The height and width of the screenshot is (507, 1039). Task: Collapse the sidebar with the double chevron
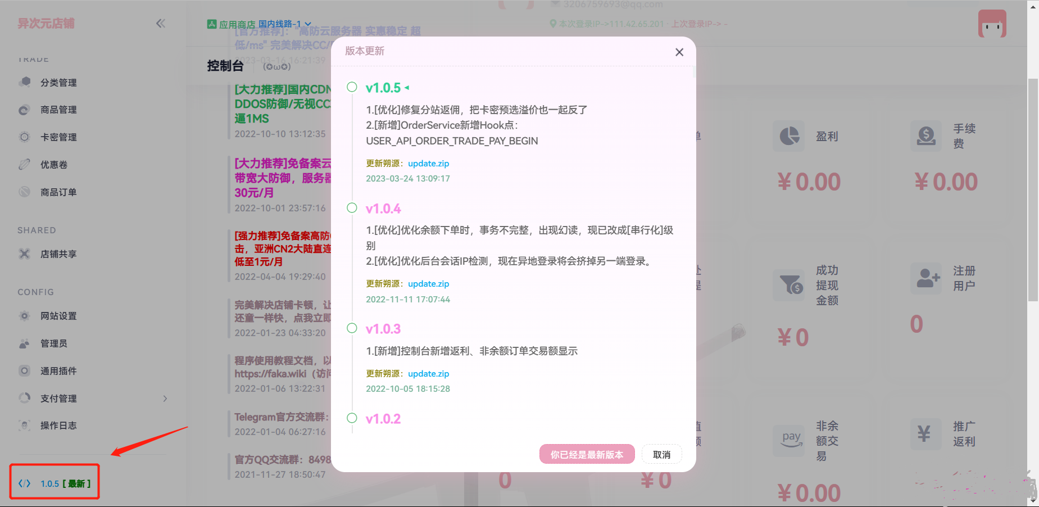click(161, 23)
